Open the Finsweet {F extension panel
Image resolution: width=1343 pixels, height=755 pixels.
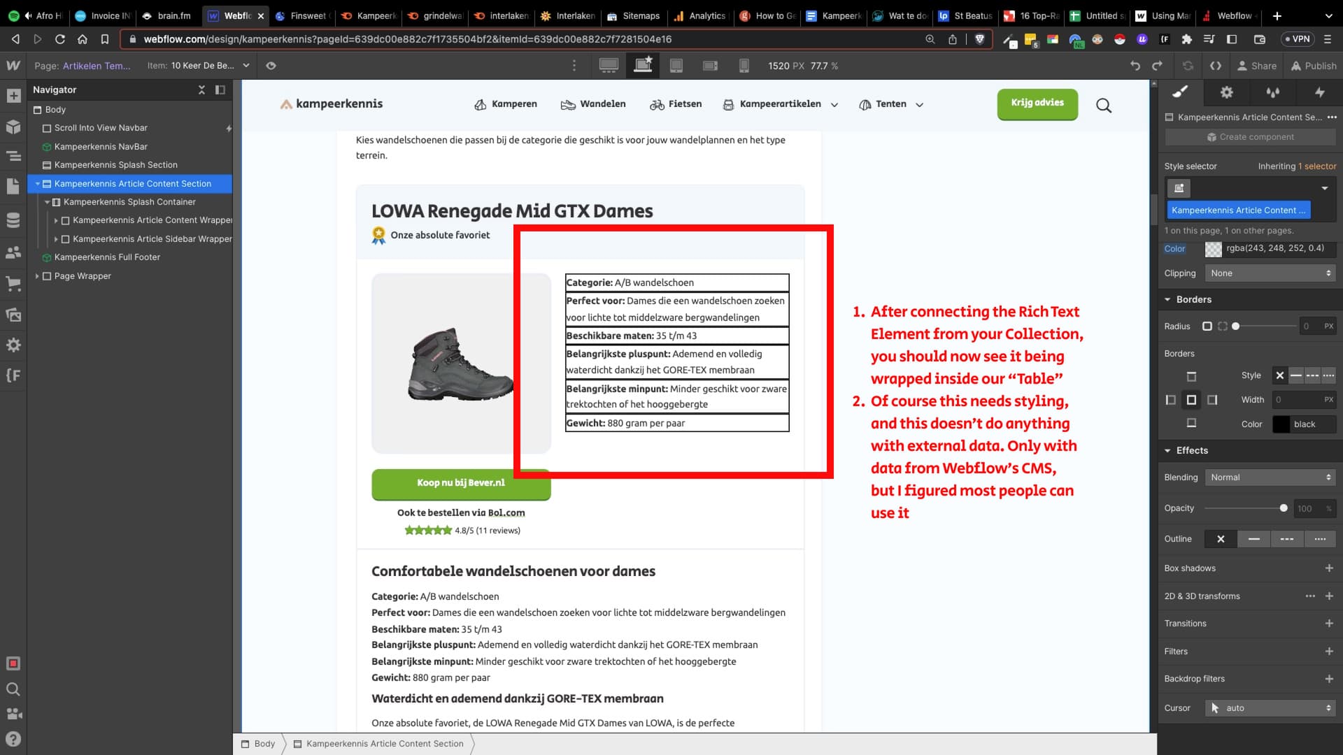(13, 375)
